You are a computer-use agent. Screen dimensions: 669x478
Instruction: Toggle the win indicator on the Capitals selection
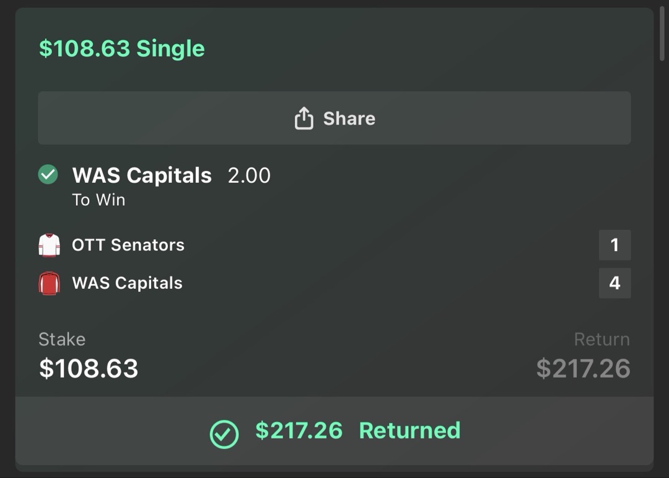point(49,175)
